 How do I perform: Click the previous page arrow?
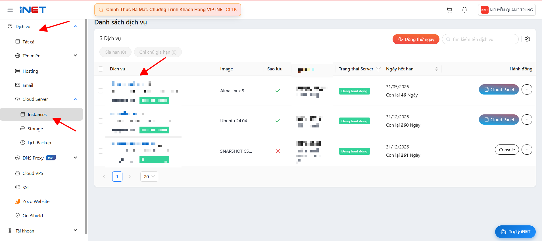pos(105,177)
